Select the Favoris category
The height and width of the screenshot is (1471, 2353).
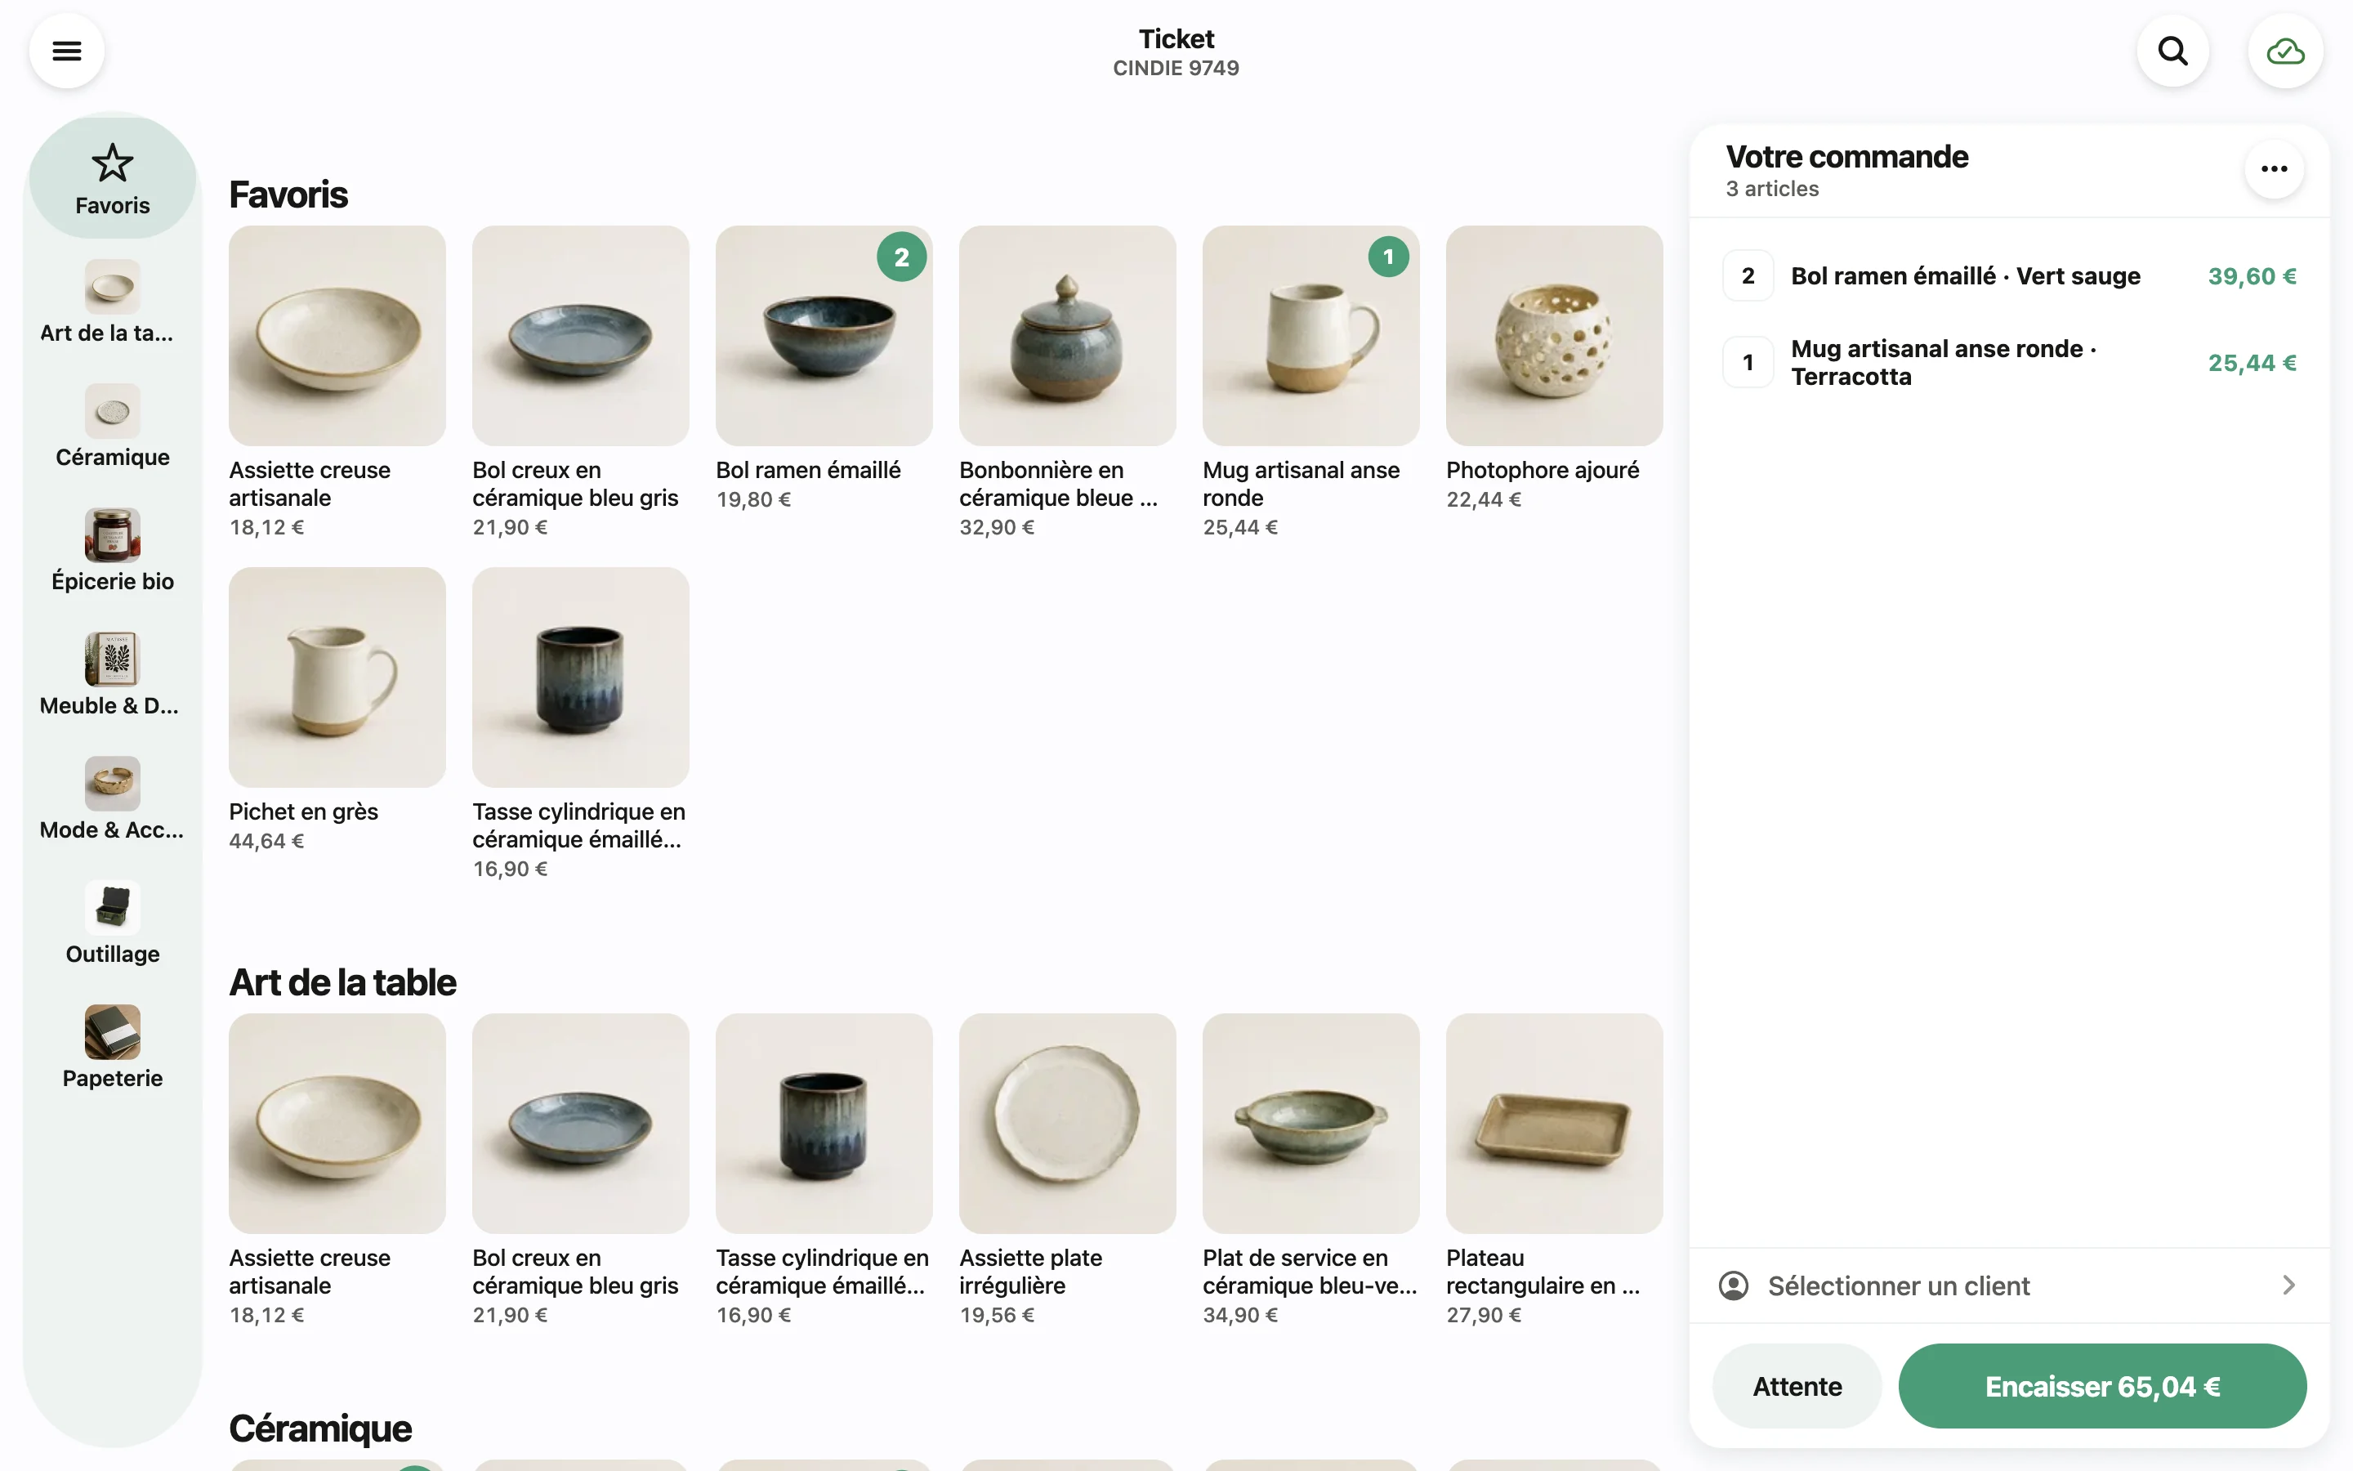click(x=112, y=178)
